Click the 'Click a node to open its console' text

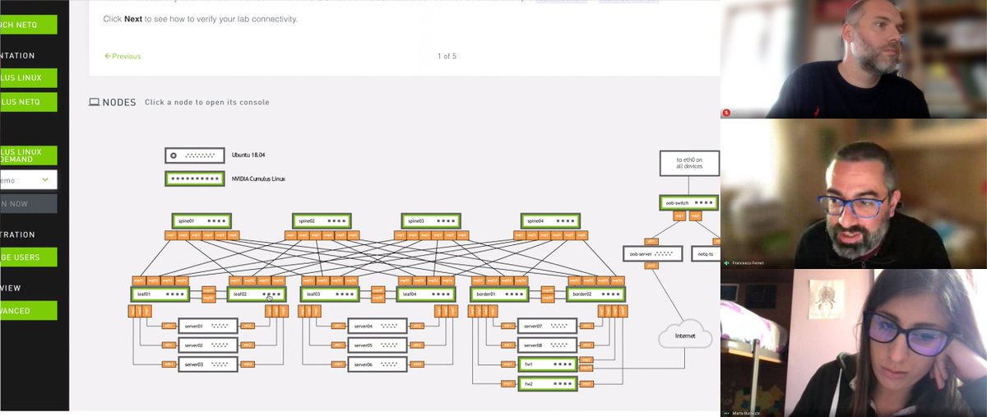click(207, 102)
